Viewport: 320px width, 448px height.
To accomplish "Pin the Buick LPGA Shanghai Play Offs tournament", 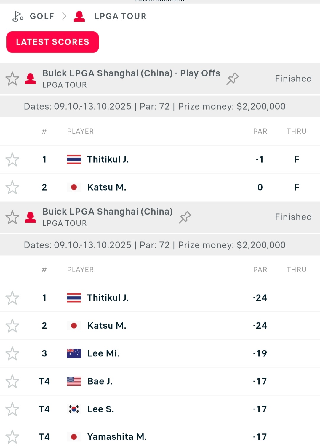I will (233, 79).
